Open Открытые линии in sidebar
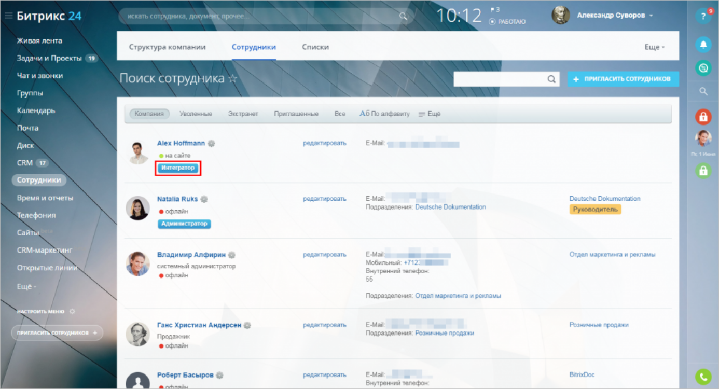Screen dimensions: 719x389 pos(47,268)
